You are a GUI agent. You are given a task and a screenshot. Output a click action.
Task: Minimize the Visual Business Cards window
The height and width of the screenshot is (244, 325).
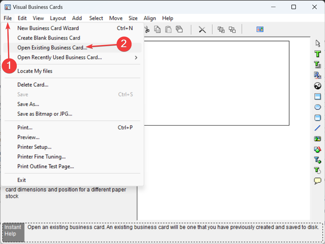click(273, 7)
